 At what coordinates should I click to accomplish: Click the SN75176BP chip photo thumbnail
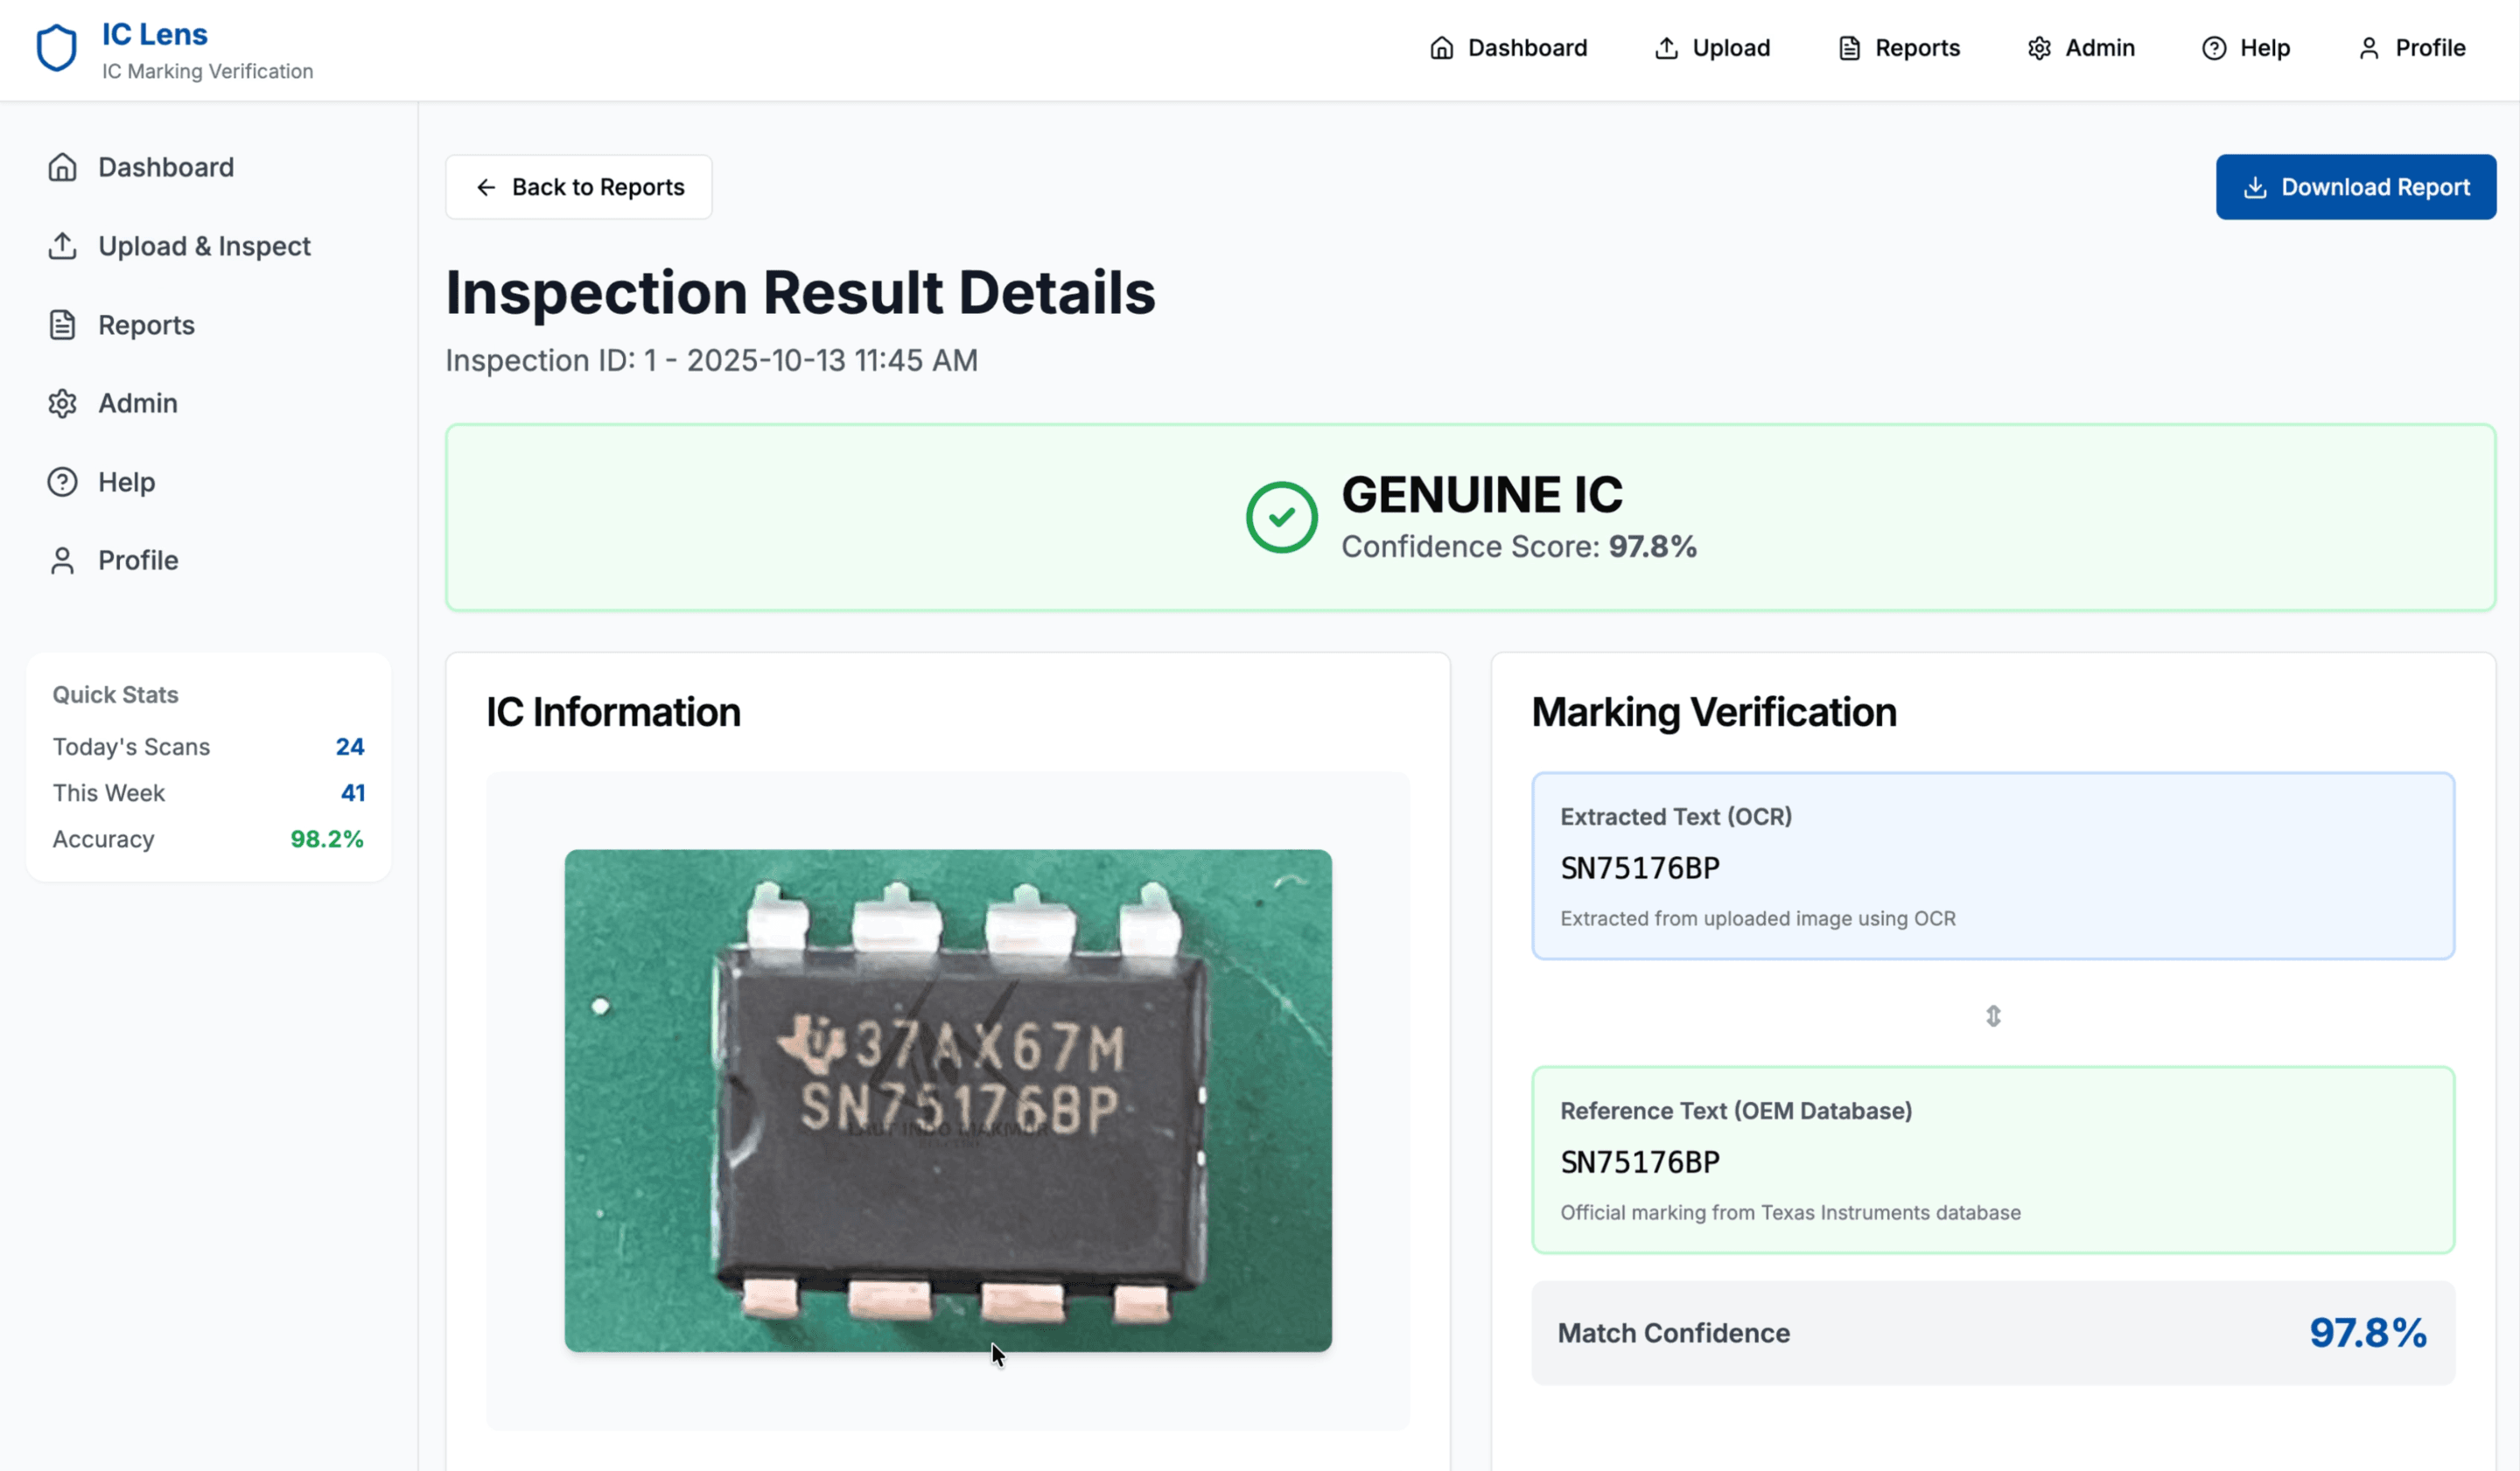pos(947,1100)
